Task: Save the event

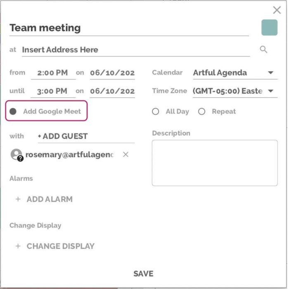Action: 143,273
